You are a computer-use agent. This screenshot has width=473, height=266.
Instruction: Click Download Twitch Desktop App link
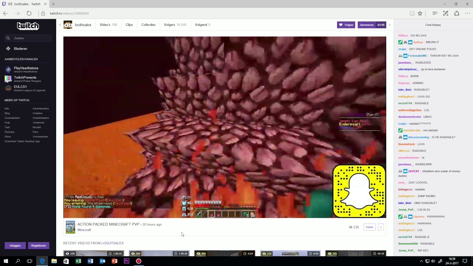pyautogui.click(x=22, y=141)
